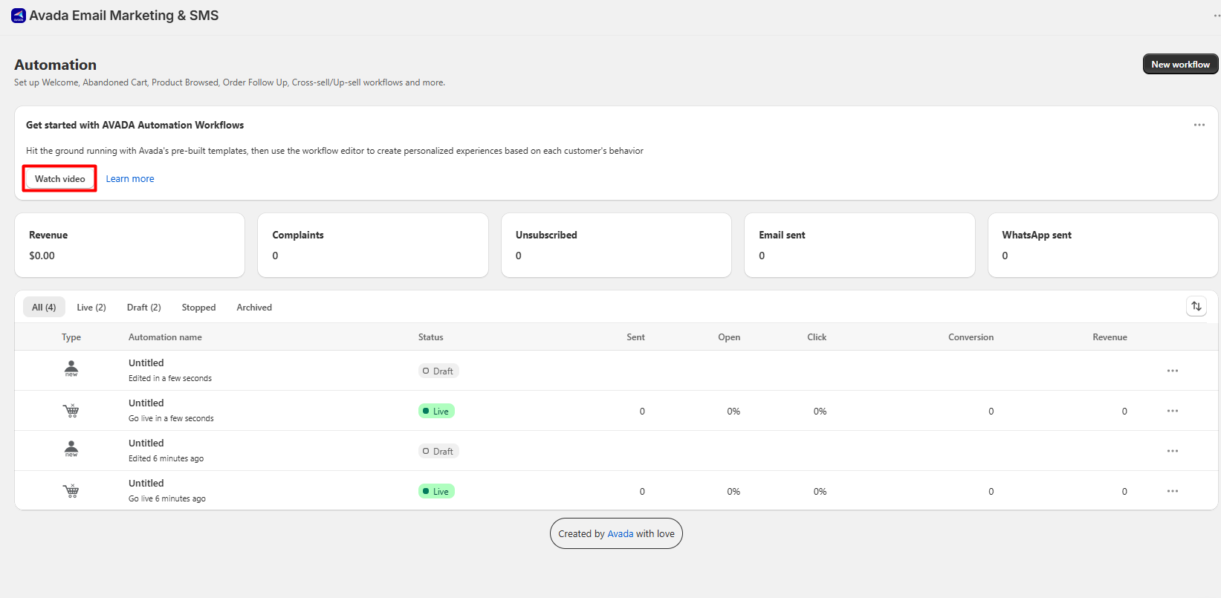Open Untitled workflow edited 6 minutes ago

click(146, 443)
